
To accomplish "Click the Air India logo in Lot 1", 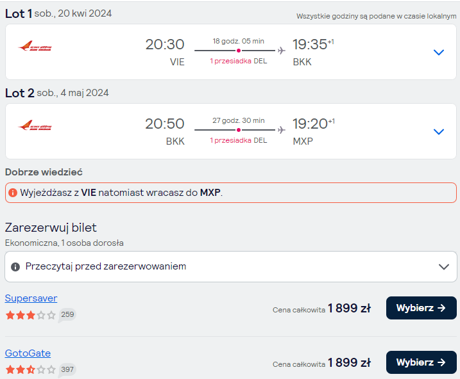I will [x=35, y=46].
